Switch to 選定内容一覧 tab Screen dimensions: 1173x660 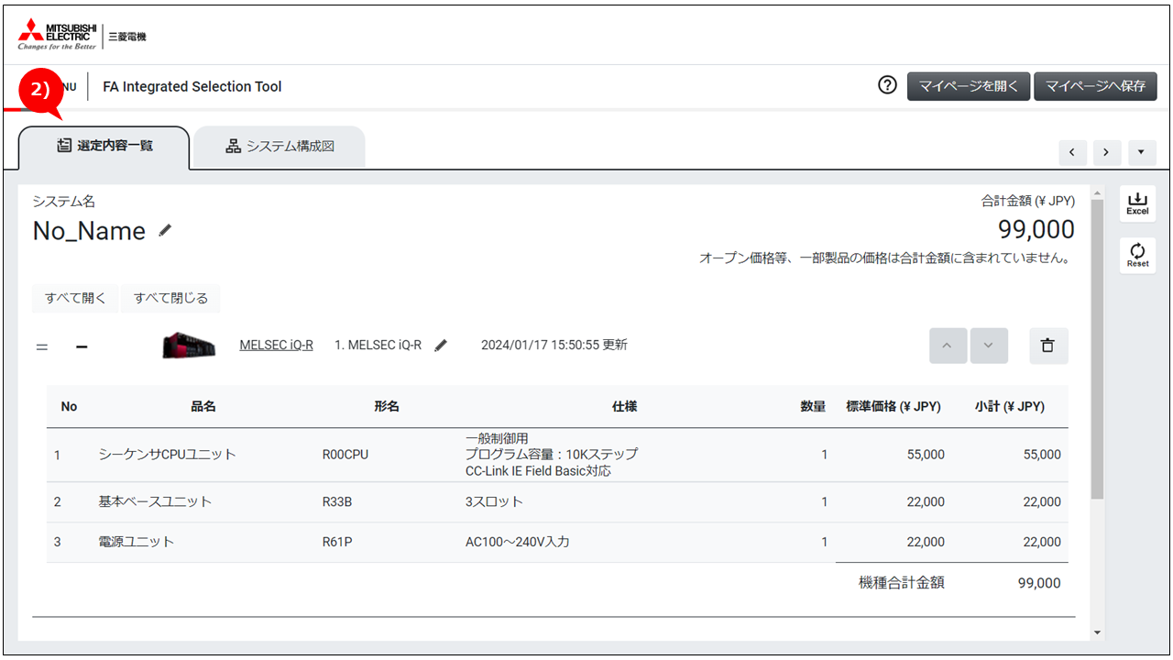click(x=104, y=147)
